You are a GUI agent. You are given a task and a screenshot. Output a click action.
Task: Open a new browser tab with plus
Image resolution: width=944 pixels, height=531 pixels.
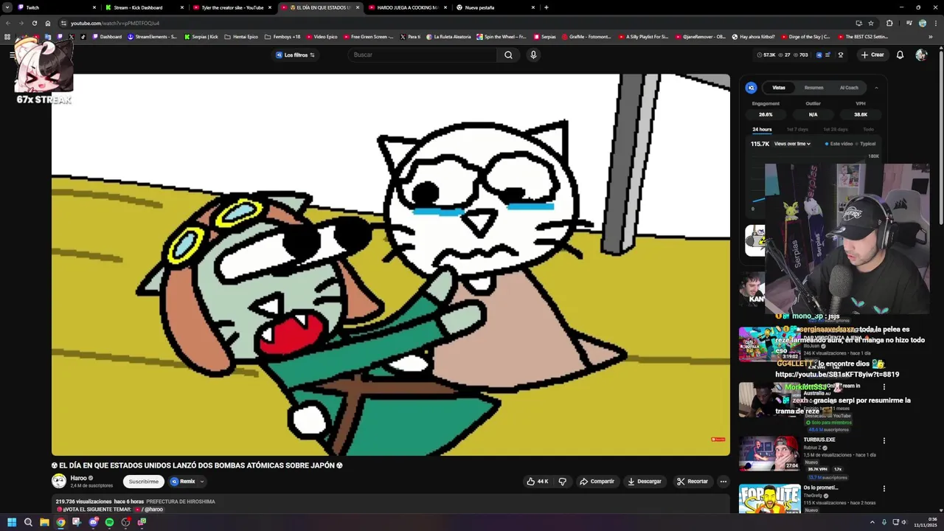[546, 7]
